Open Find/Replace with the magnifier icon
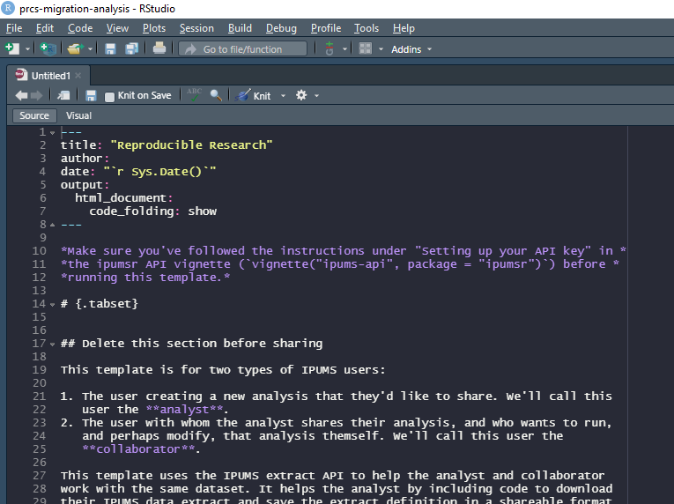Image resolution: width=674 pixels, height=504 pixels. coord(216,95)
